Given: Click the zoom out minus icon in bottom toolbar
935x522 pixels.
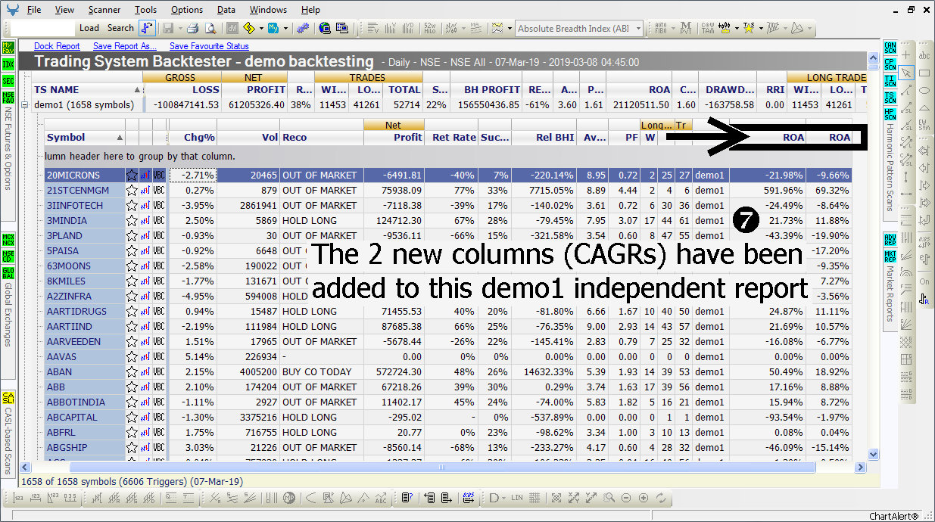Looking at the screenshot, I should pos(626,498).
